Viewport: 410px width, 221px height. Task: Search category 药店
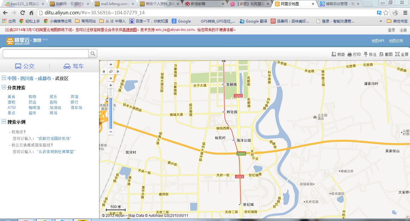(32, 102)
